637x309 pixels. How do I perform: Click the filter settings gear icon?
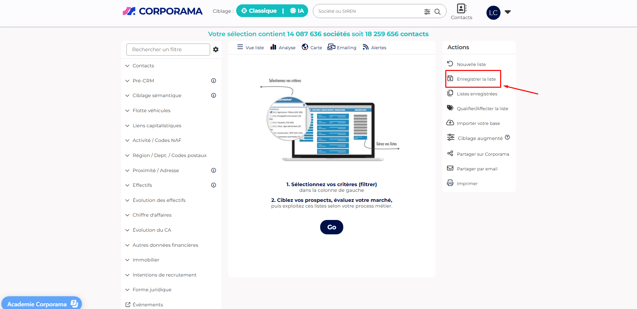216,50
